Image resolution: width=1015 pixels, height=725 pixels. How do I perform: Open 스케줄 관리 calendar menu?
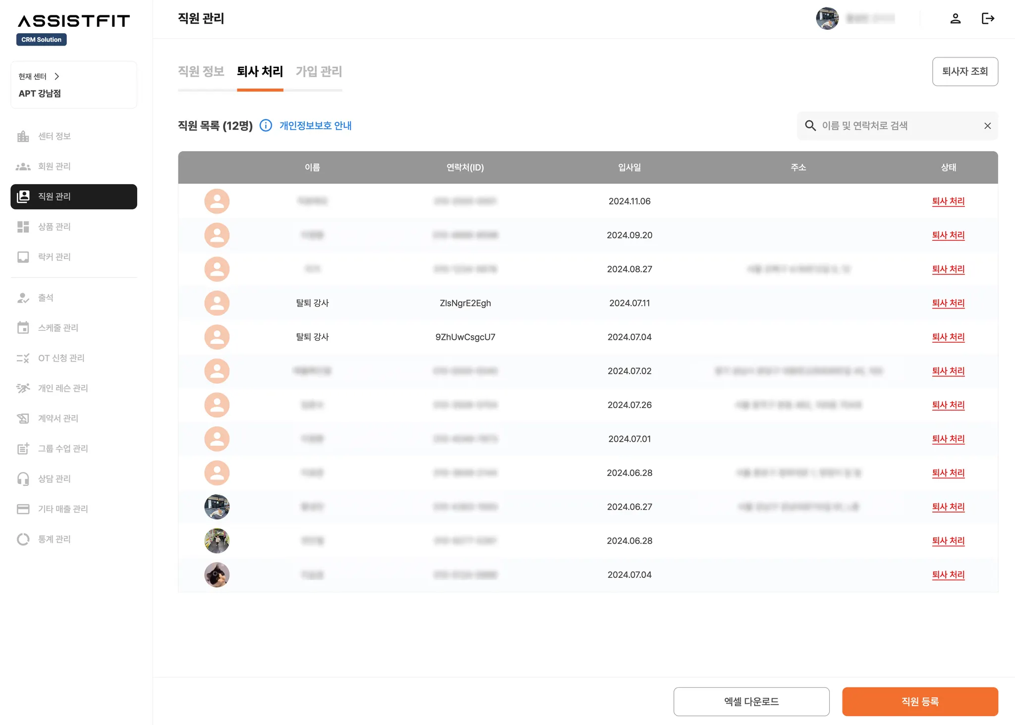click(x=58, y=328)
